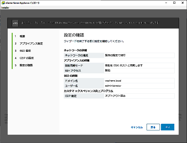Screen dimensions: 187x143
Task: Click the ドメイン名 label cell
Action: click(x=84, y=81)
